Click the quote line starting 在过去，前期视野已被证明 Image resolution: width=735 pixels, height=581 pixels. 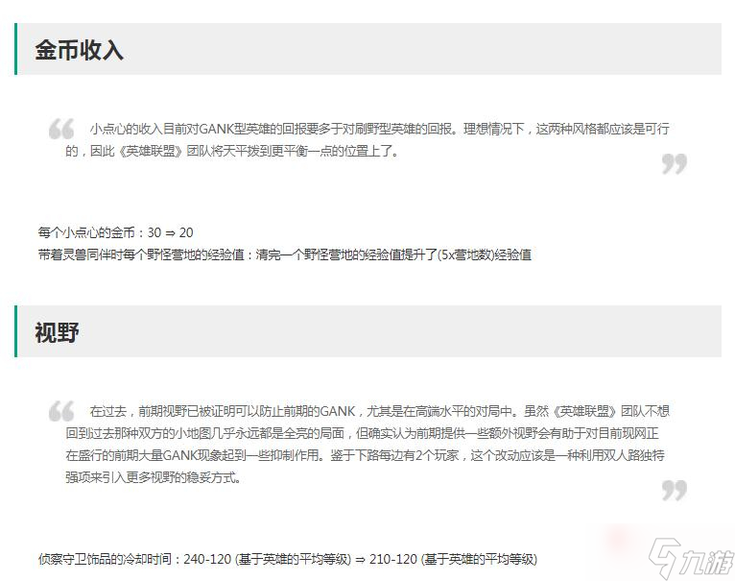click(380, 411)
